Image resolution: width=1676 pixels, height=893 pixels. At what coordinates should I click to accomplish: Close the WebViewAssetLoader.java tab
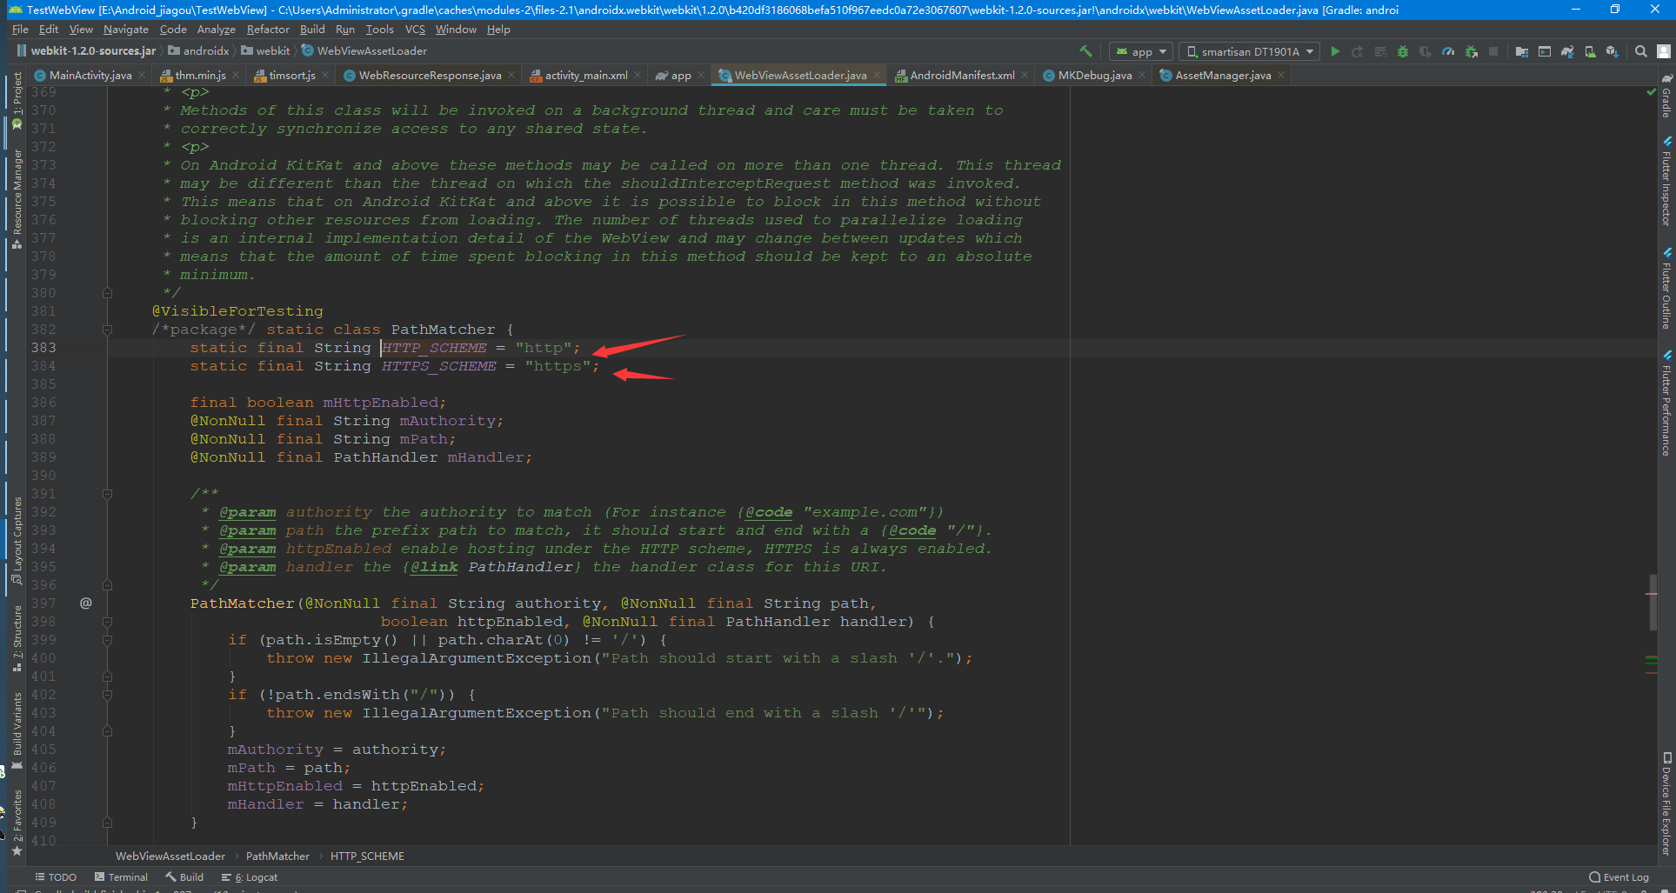[877, 76]
